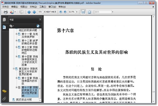Select bookmark 第十三章 苏联的穆斯林边翔地区

[x=30, y=50]
